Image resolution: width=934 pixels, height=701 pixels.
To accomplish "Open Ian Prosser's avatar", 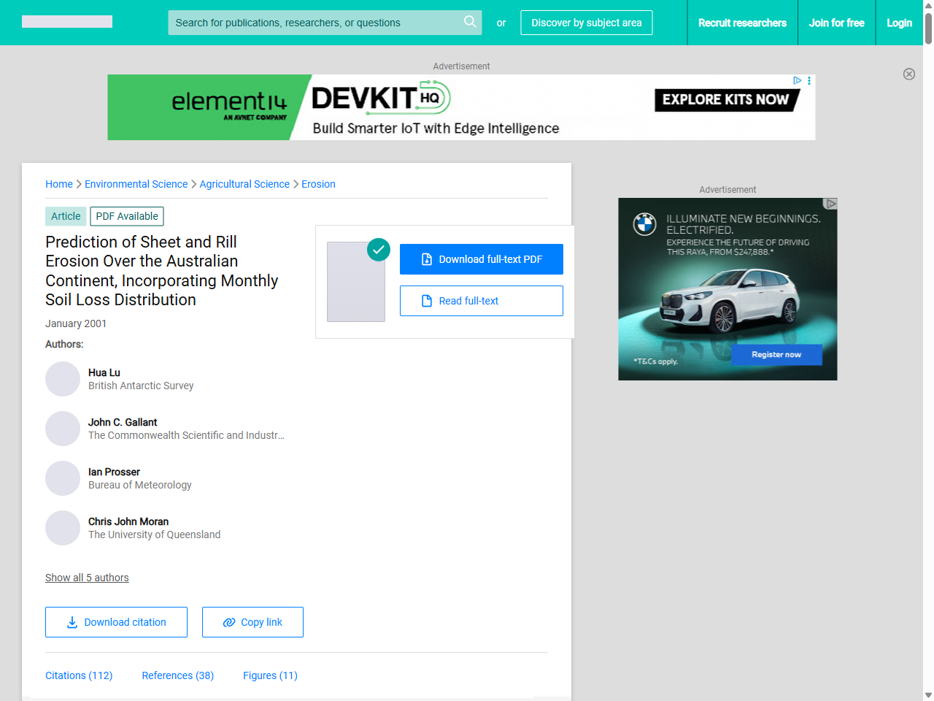I will [63, 478].
